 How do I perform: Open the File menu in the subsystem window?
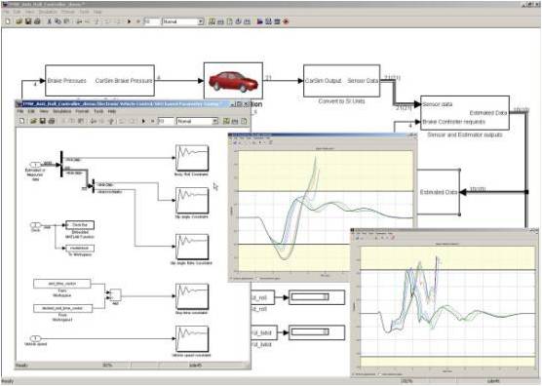(x=20, y=112)
